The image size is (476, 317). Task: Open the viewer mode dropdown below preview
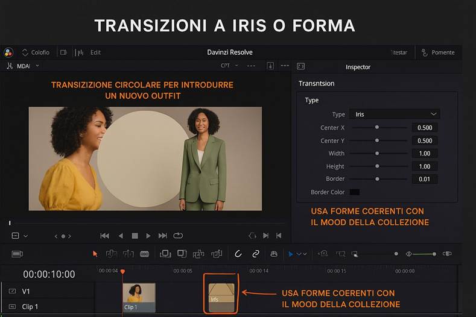pyautogui.click(x=19, y=236)
